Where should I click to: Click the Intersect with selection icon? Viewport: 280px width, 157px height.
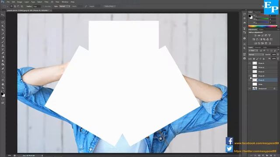22,6
